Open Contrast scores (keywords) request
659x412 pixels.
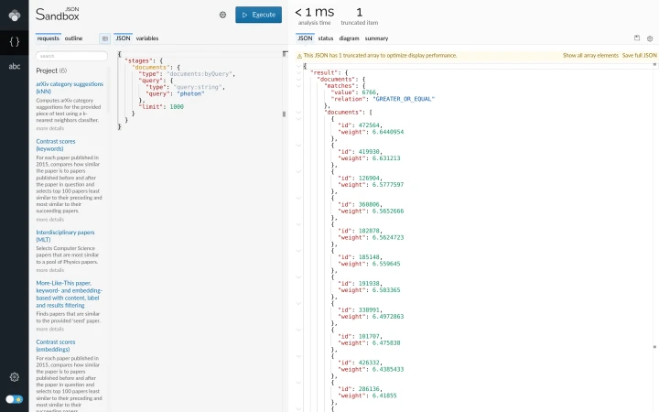click(56, 145)
